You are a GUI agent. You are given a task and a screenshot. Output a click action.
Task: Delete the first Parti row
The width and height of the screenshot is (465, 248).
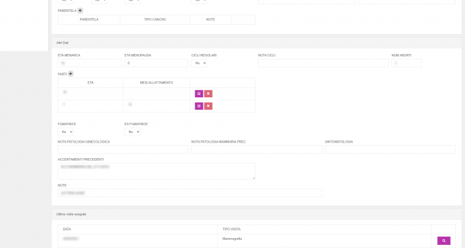(x=208, y=94)
